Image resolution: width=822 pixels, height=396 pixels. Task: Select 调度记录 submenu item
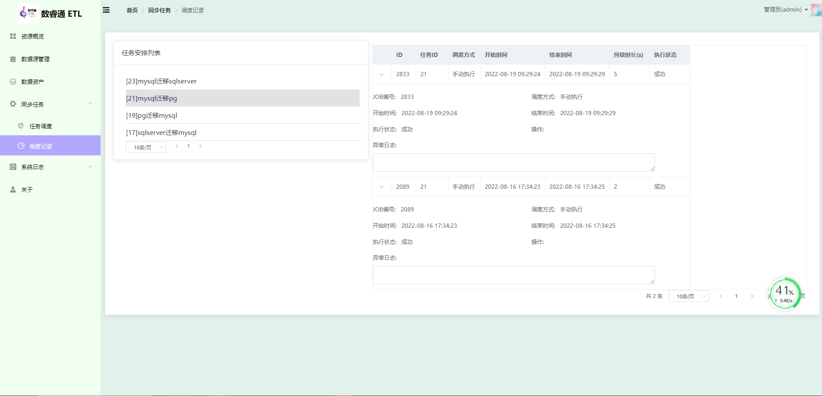pos(50,146)
